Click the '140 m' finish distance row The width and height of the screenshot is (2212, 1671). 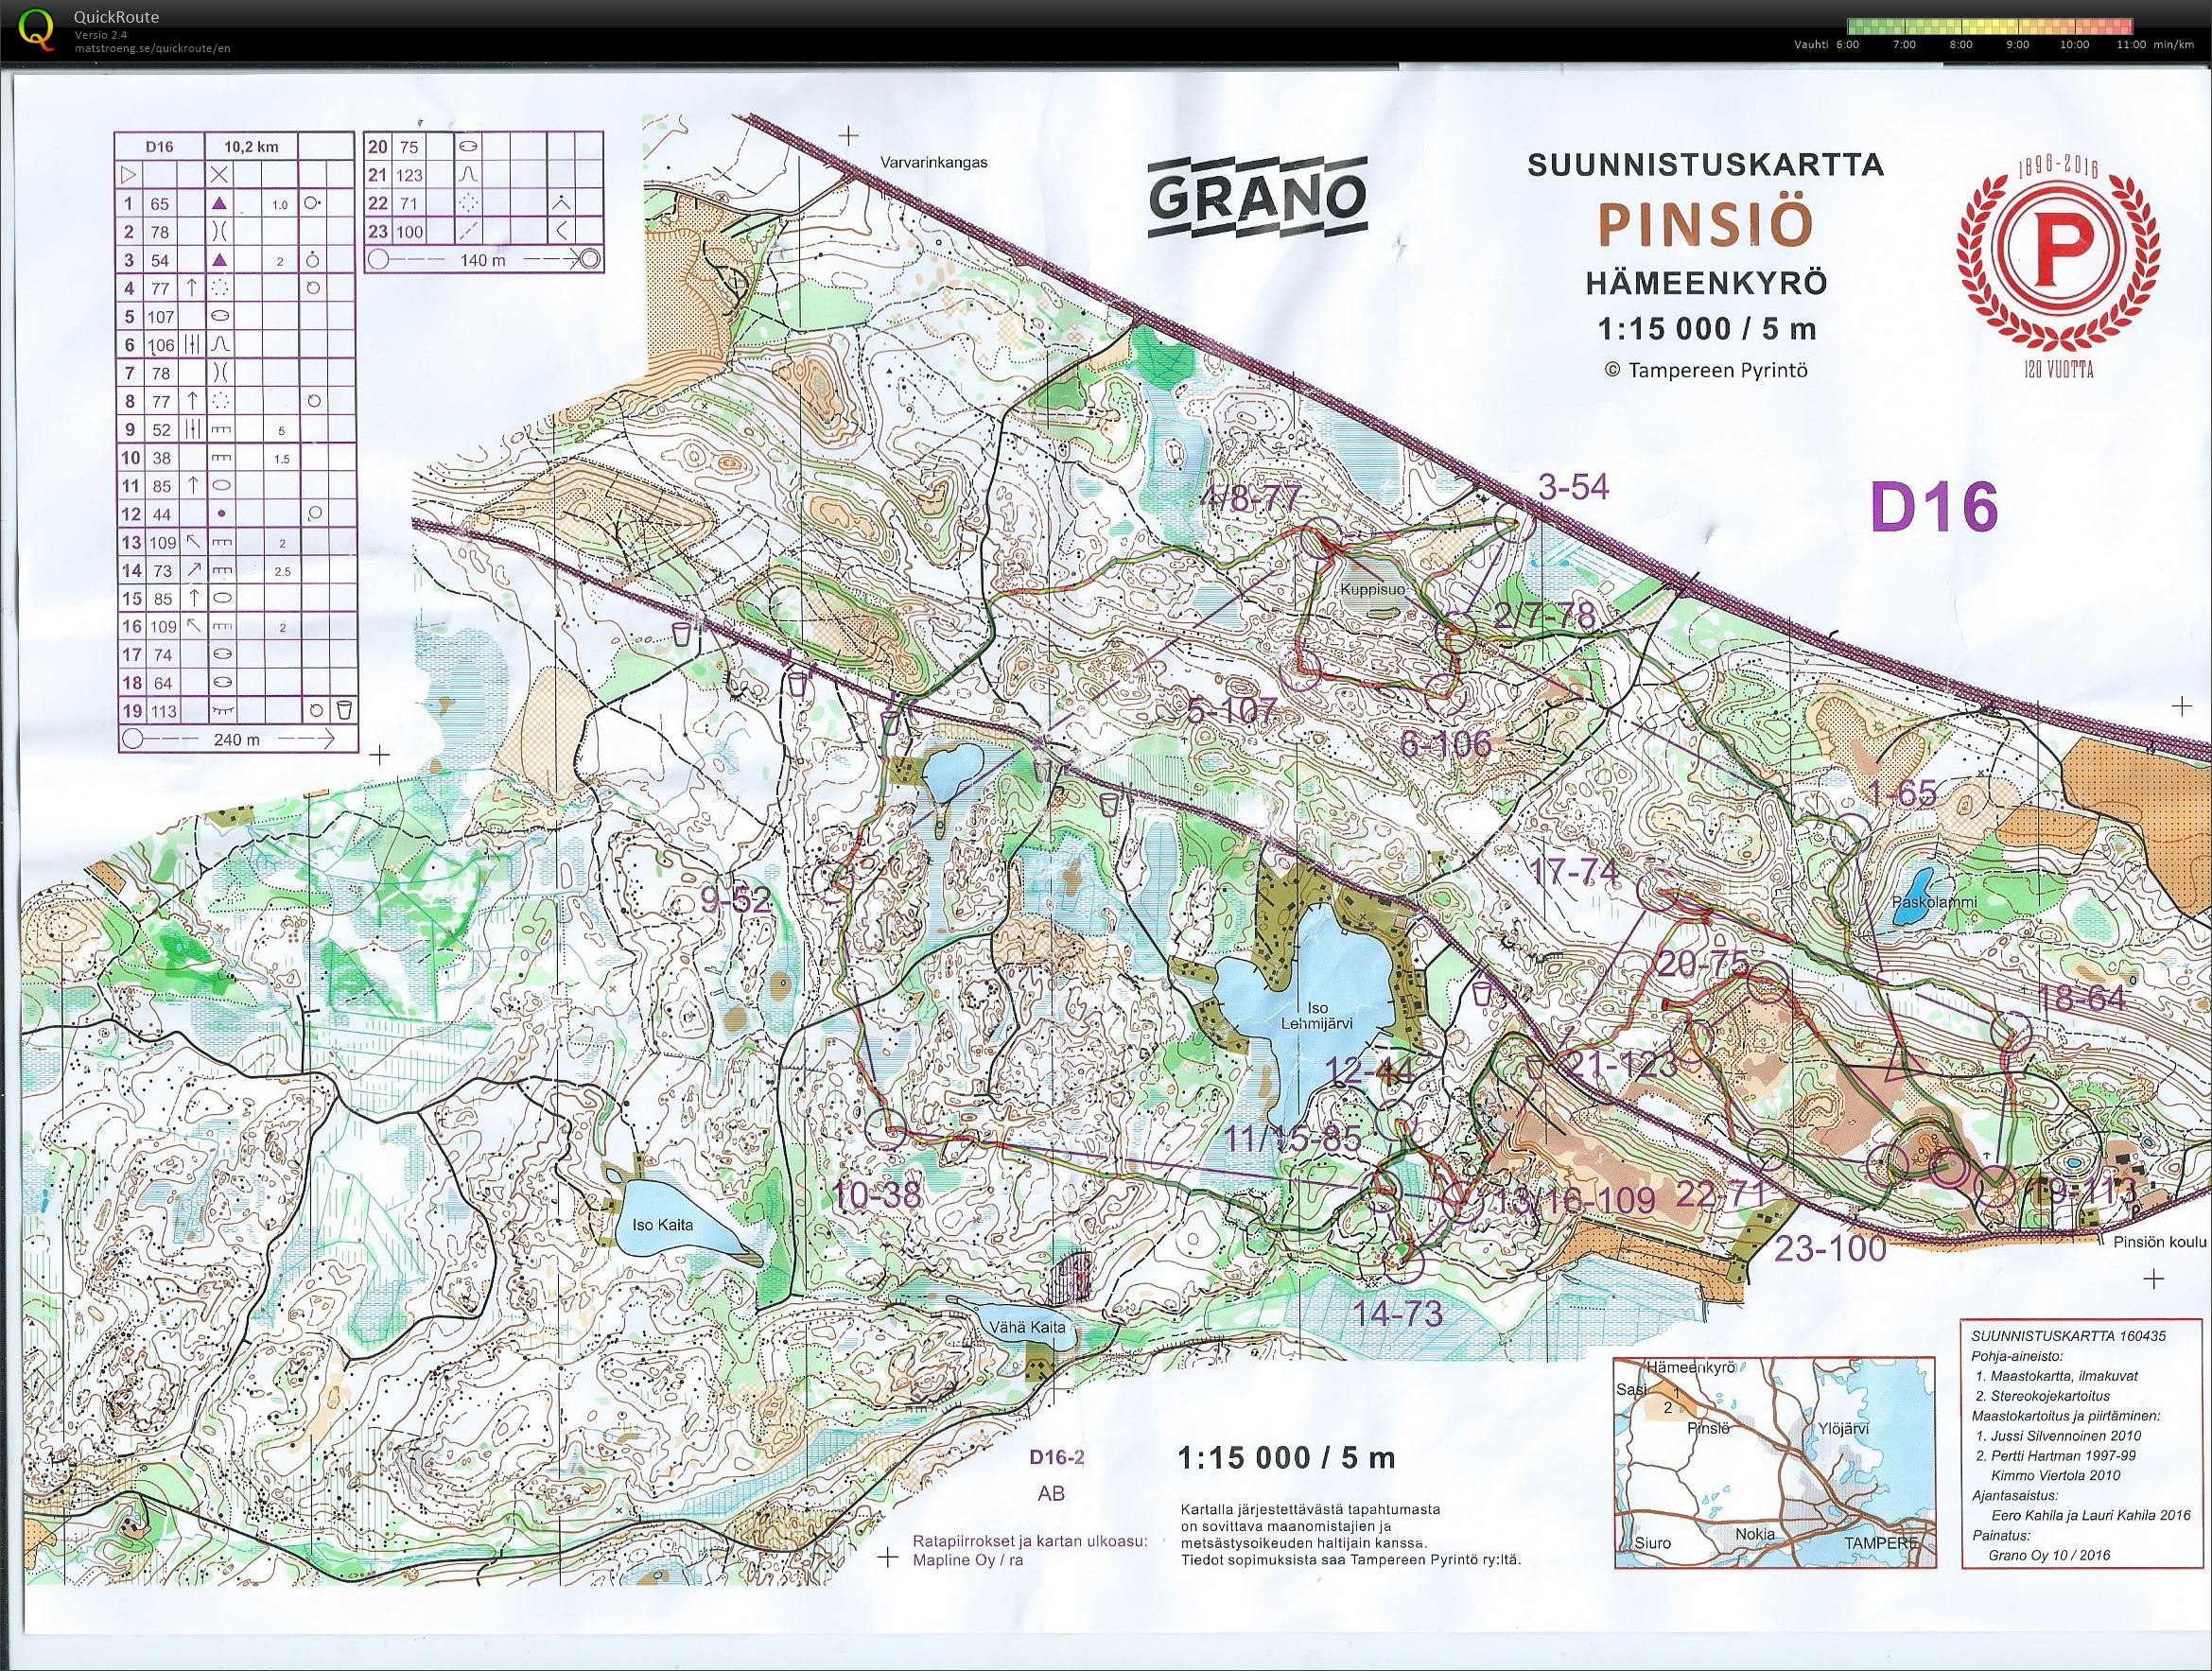coord(484,259)
